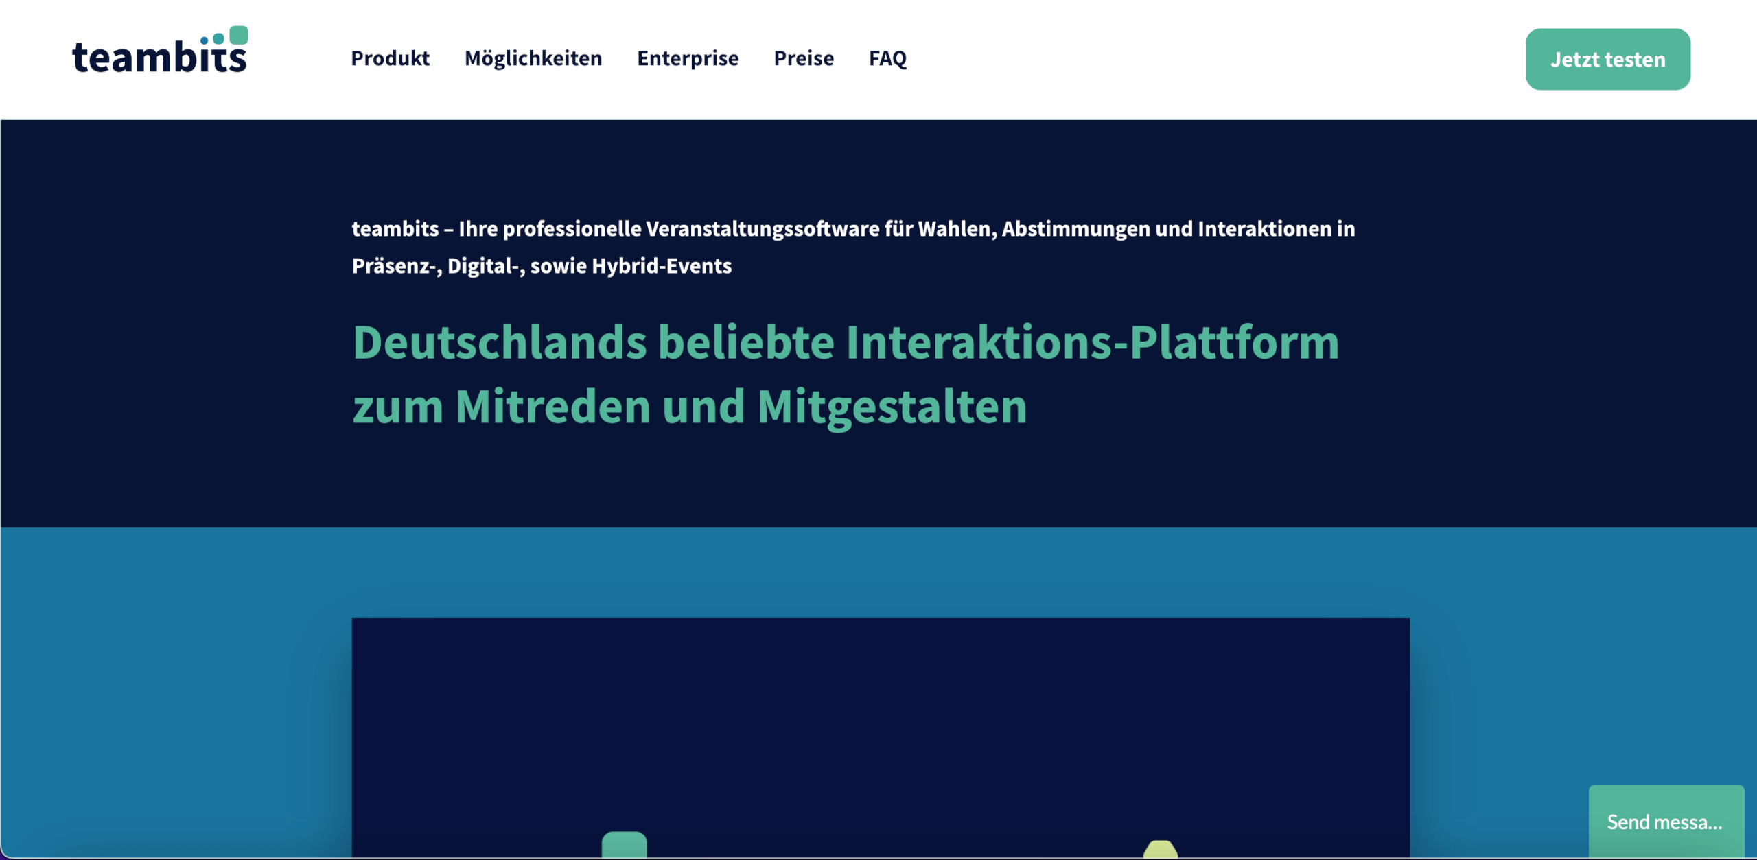
Task: Click the teambits logo
Action: coord(160,50)
